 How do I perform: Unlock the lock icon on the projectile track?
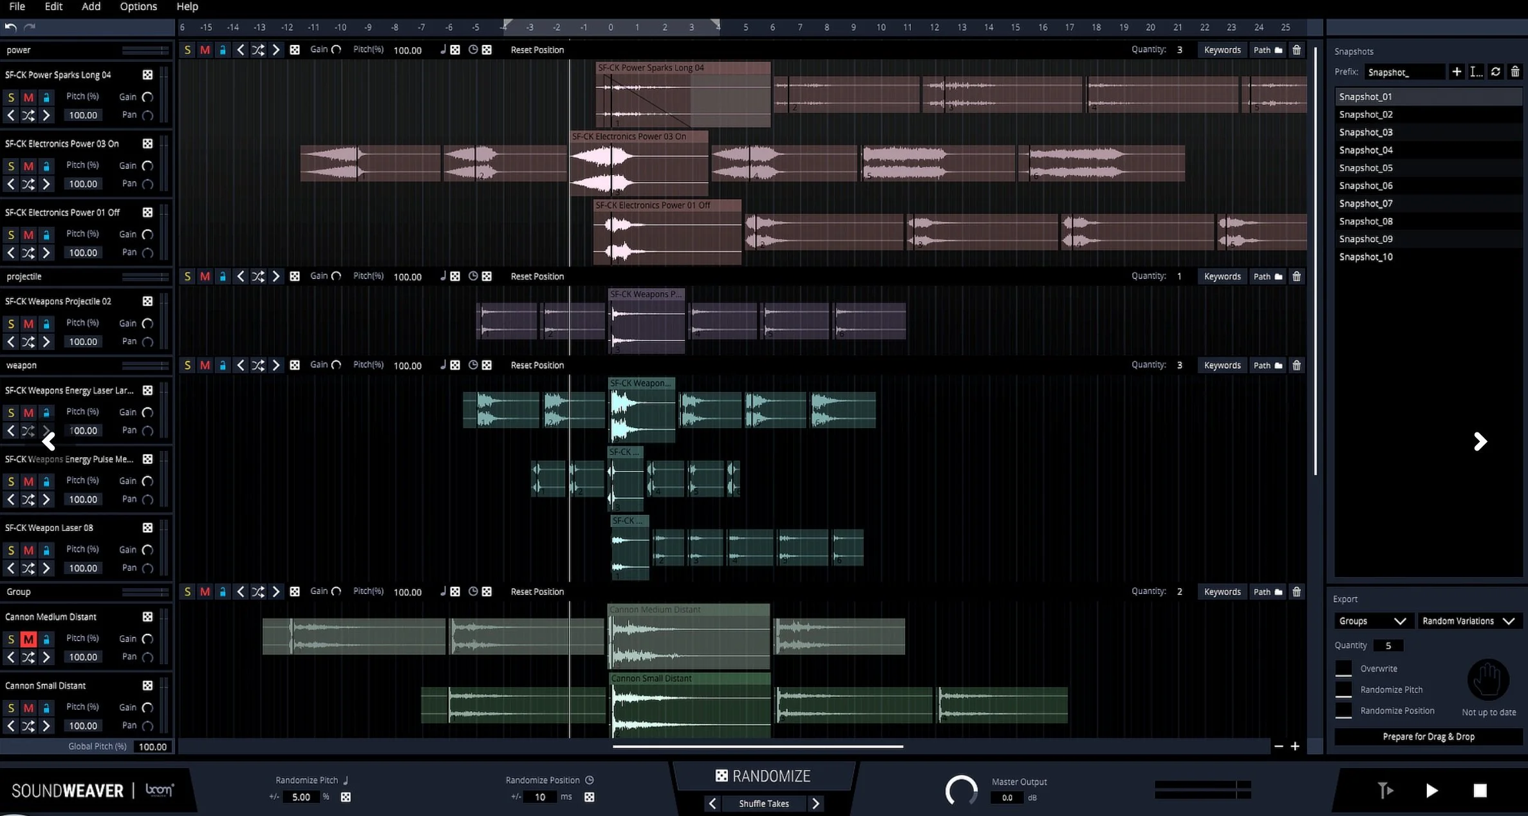(223, 276)
